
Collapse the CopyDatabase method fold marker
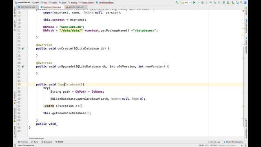pos(28,85)
